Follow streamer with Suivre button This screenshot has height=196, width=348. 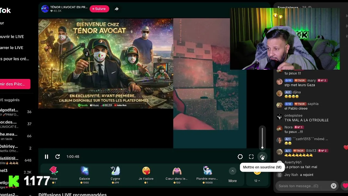tap(99, 9)
